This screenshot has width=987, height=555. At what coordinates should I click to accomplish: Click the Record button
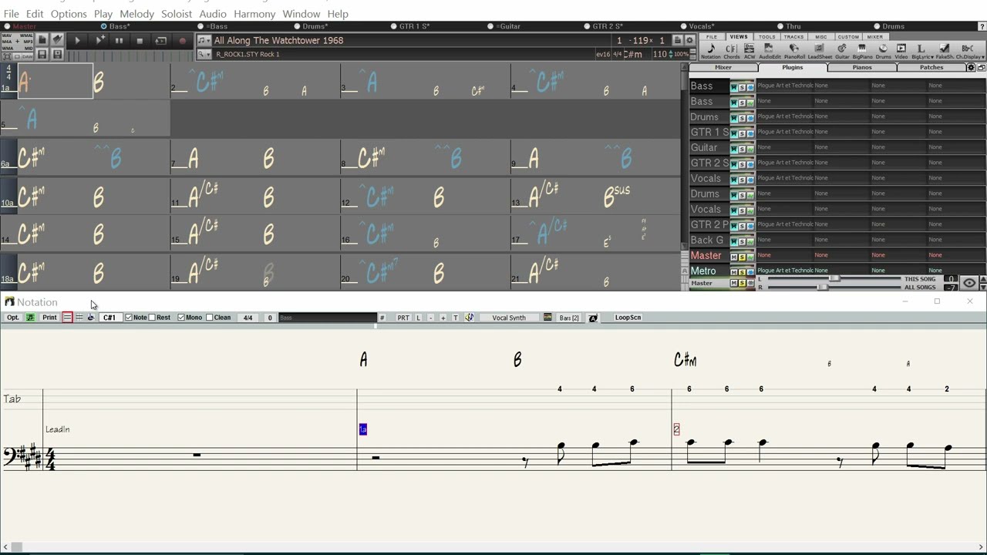pos(182,40)
